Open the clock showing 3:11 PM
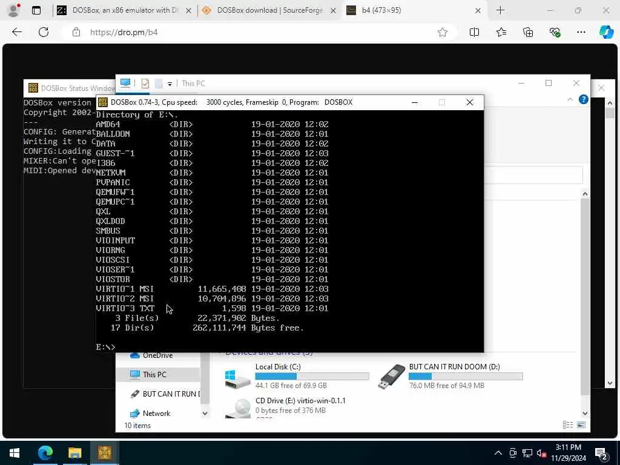This screenshot has width=620, height=465. pyautogui.click(x=568, y=453)
